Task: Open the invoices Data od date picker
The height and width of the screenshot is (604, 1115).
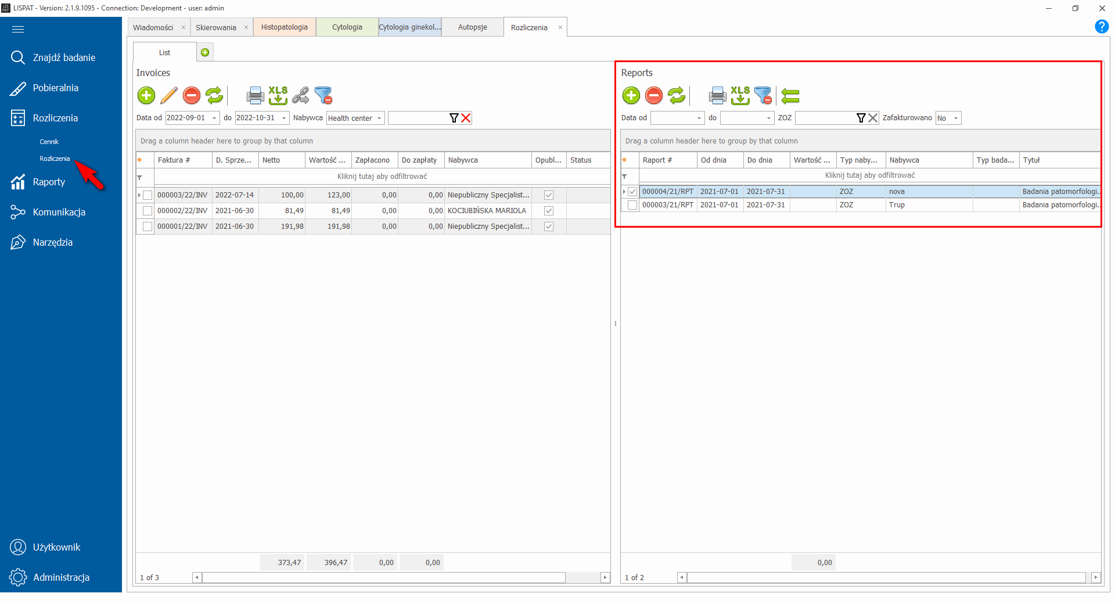Action: [214, 118]
